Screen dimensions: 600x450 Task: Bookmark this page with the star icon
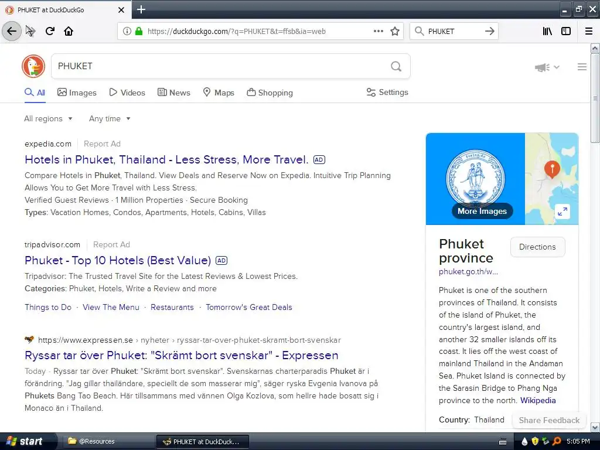pos(395,31)
